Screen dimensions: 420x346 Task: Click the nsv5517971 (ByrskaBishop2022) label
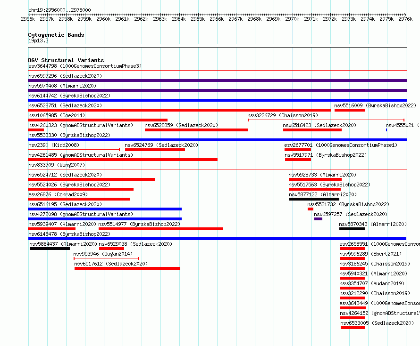tap(326, 155)
